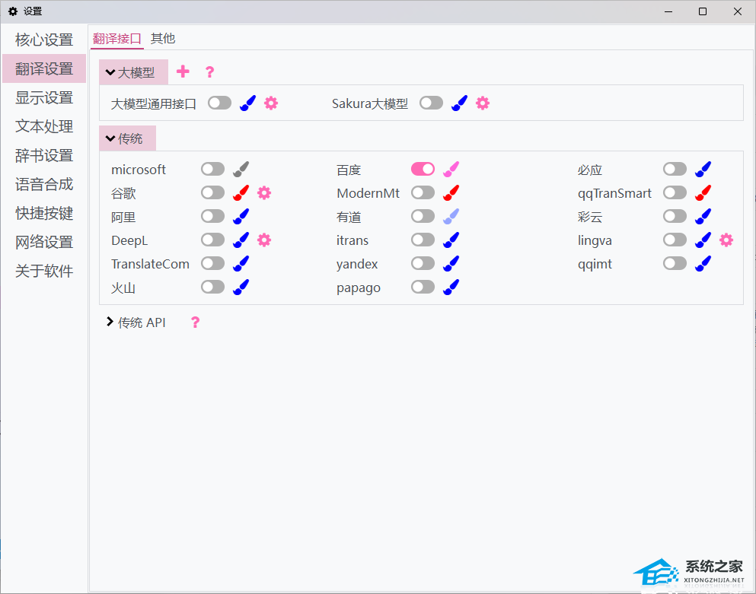Open the gear settings for Sakura大模型
Viewport: 756px width, 594px height.
(x=483, y=103)
